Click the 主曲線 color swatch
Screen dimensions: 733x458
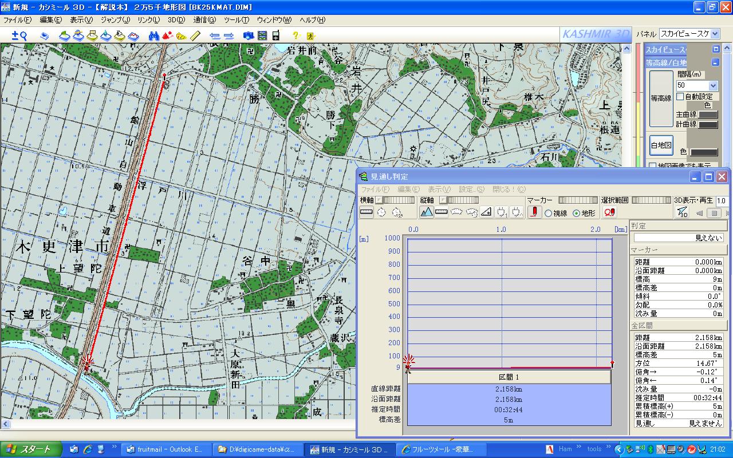[708, 114]
